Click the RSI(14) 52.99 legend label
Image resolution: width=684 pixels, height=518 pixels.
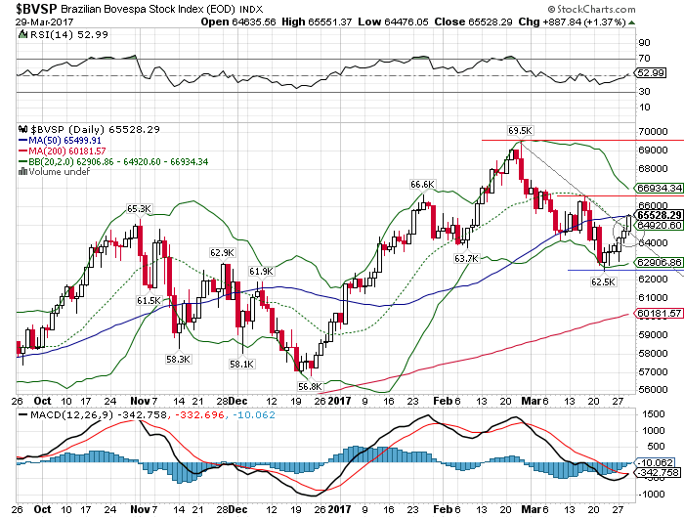(x=69, y=35)
